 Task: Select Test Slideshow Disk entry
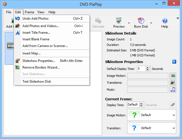coord(52,82)
